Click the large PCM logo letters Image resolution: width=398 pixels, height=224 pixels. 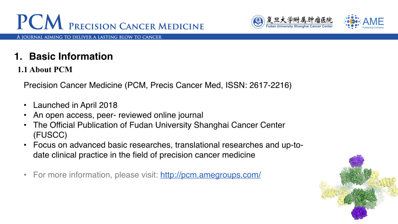pos(40,22)
